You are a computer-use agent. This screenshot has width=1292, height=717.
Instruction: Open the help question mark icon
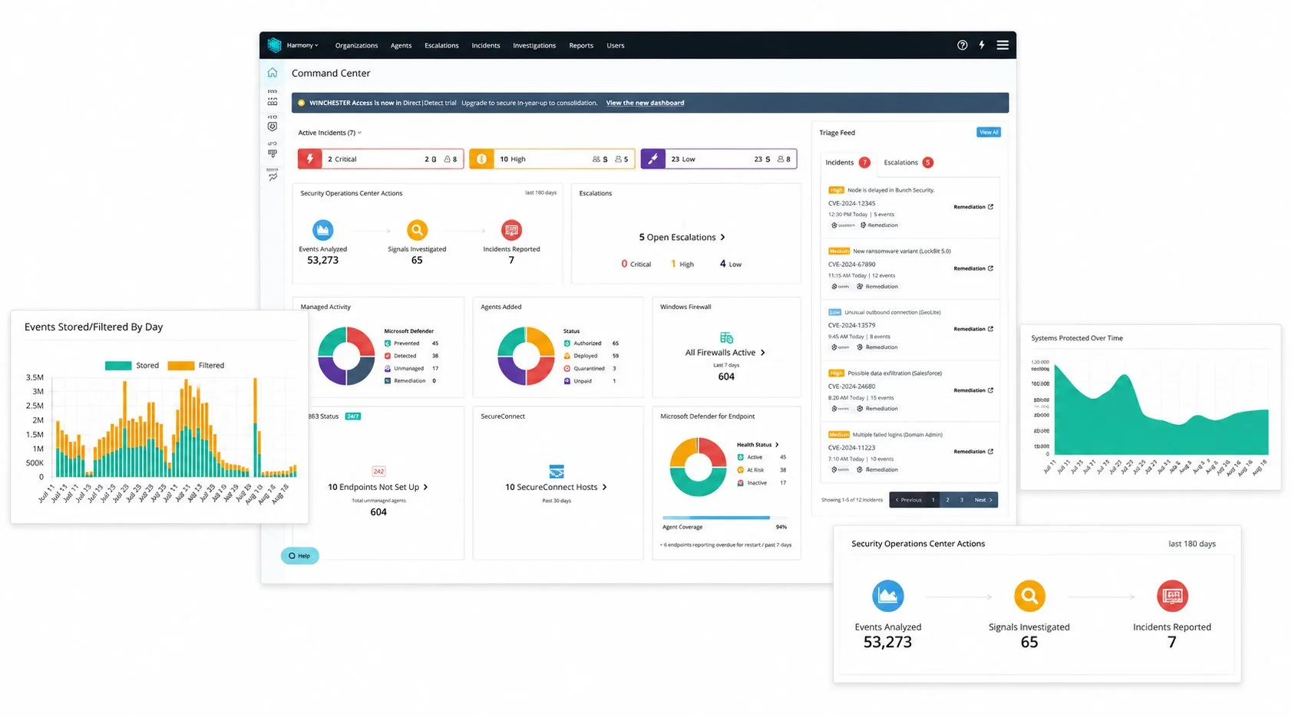coord(962,45)
